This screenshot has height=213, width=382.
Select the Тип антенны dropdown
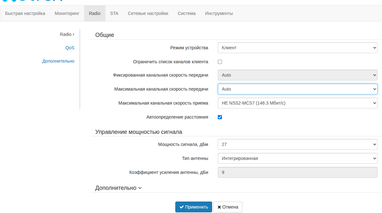pos(297,158)
